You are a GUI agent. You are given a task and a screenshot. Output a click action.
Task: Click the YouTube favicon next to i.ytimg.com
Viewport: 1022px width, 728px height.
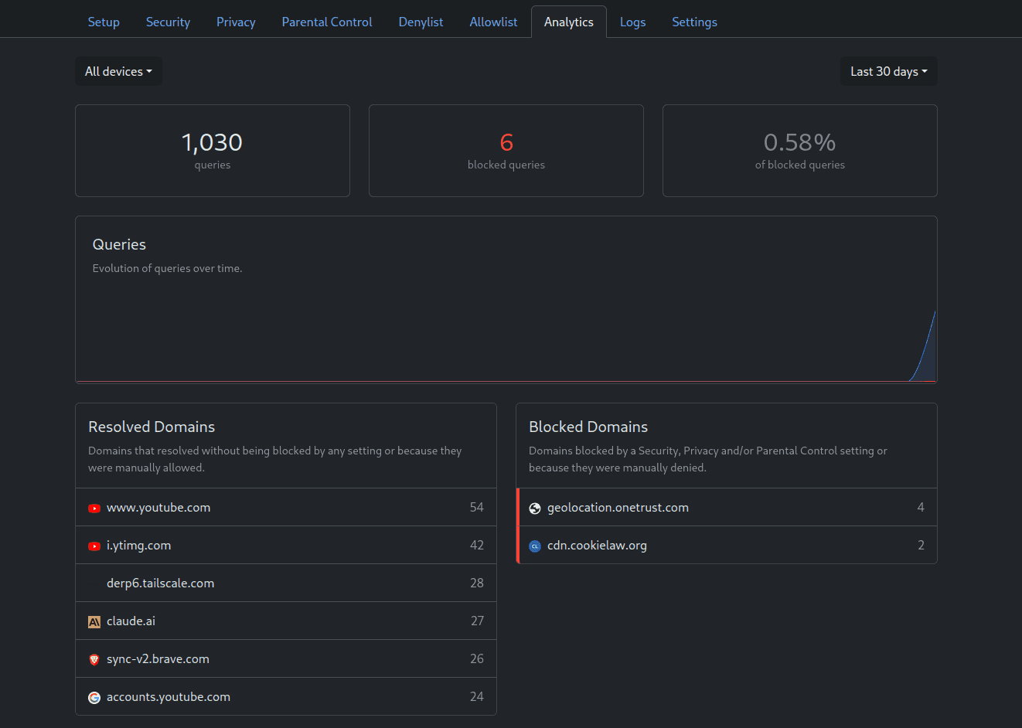[94, 546]
